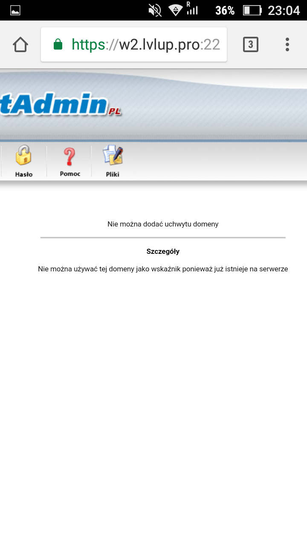The width and height of the screenshot is (307, 547).
Task: Click the Hasło golden padlock icon
Action: click(x=24, y=156)
